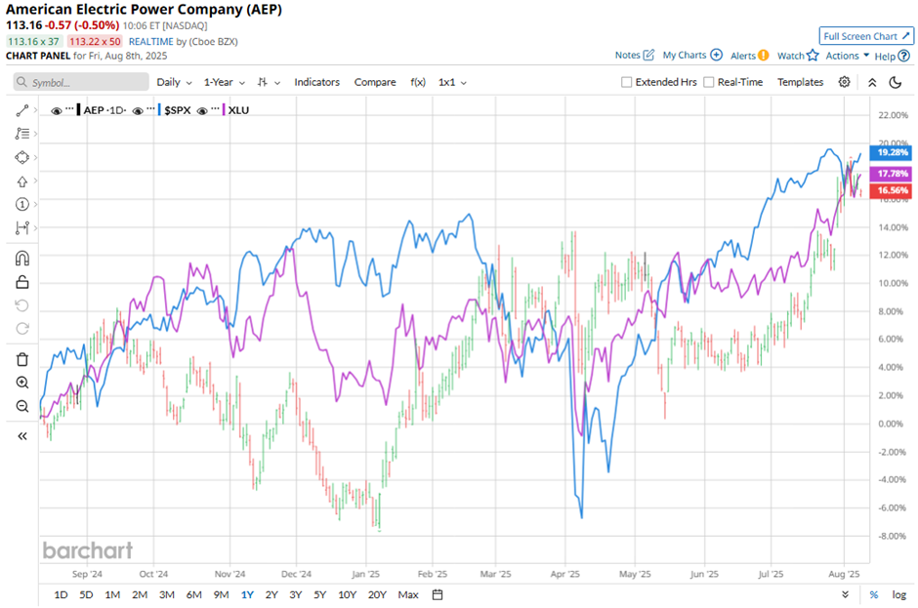Undo the last chart action
The image size is (918, 608).
coord(22,305)
